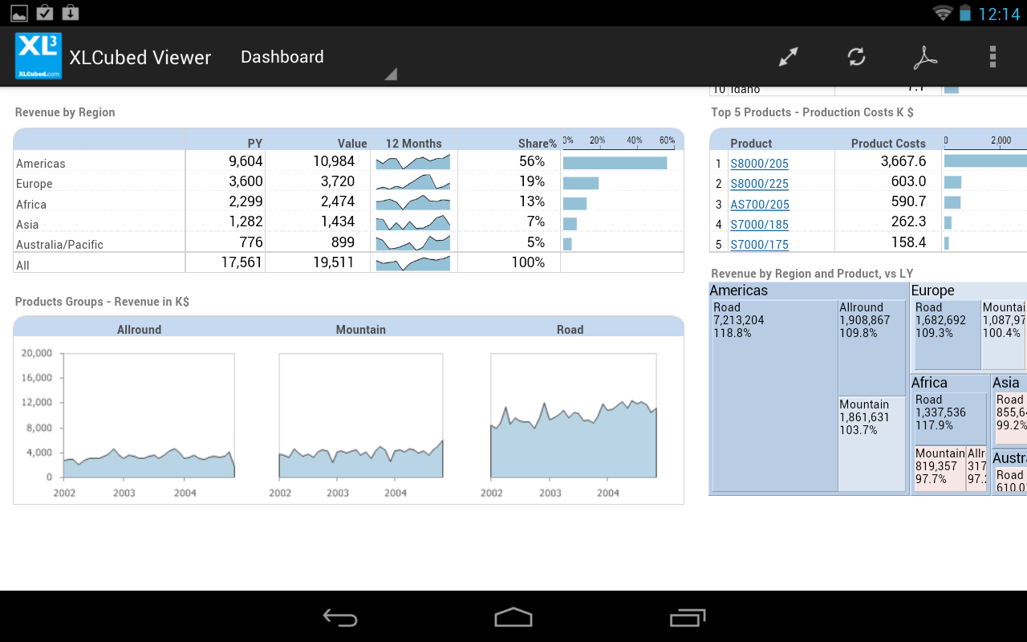Screen dimensions: 1027x642
Task: Tap the Road revenue chart
Action: pyautogui.click(x=572, y=417)
